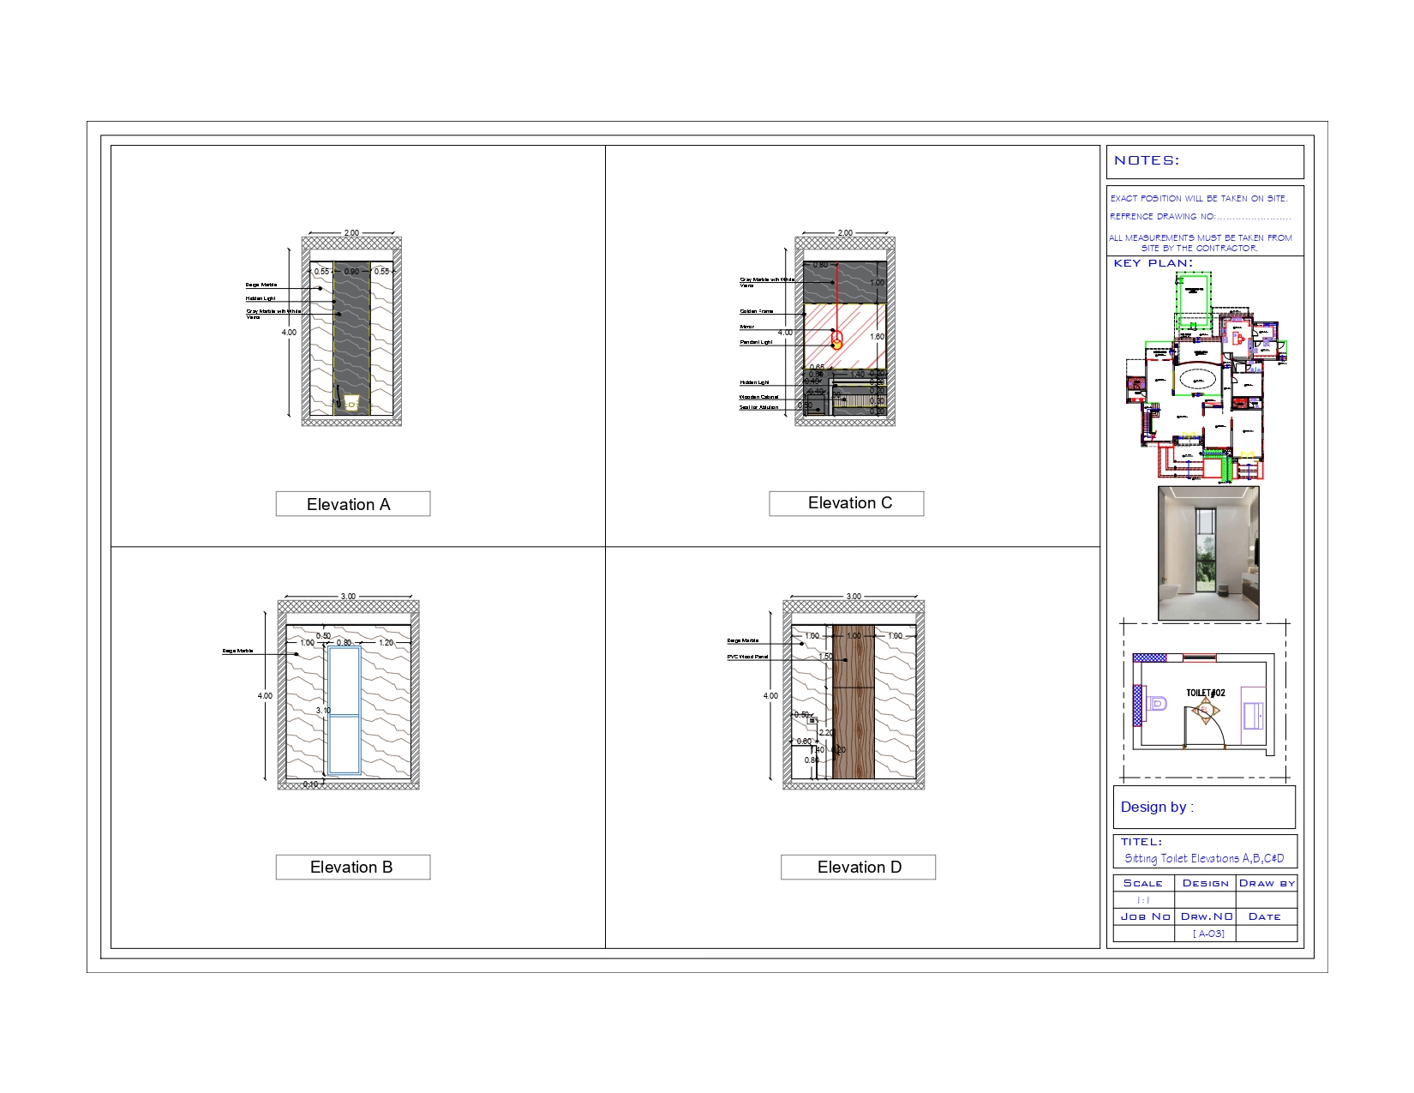
Task: Select the blue door panel in Elevation B
Action: click(x=343, y=712)
